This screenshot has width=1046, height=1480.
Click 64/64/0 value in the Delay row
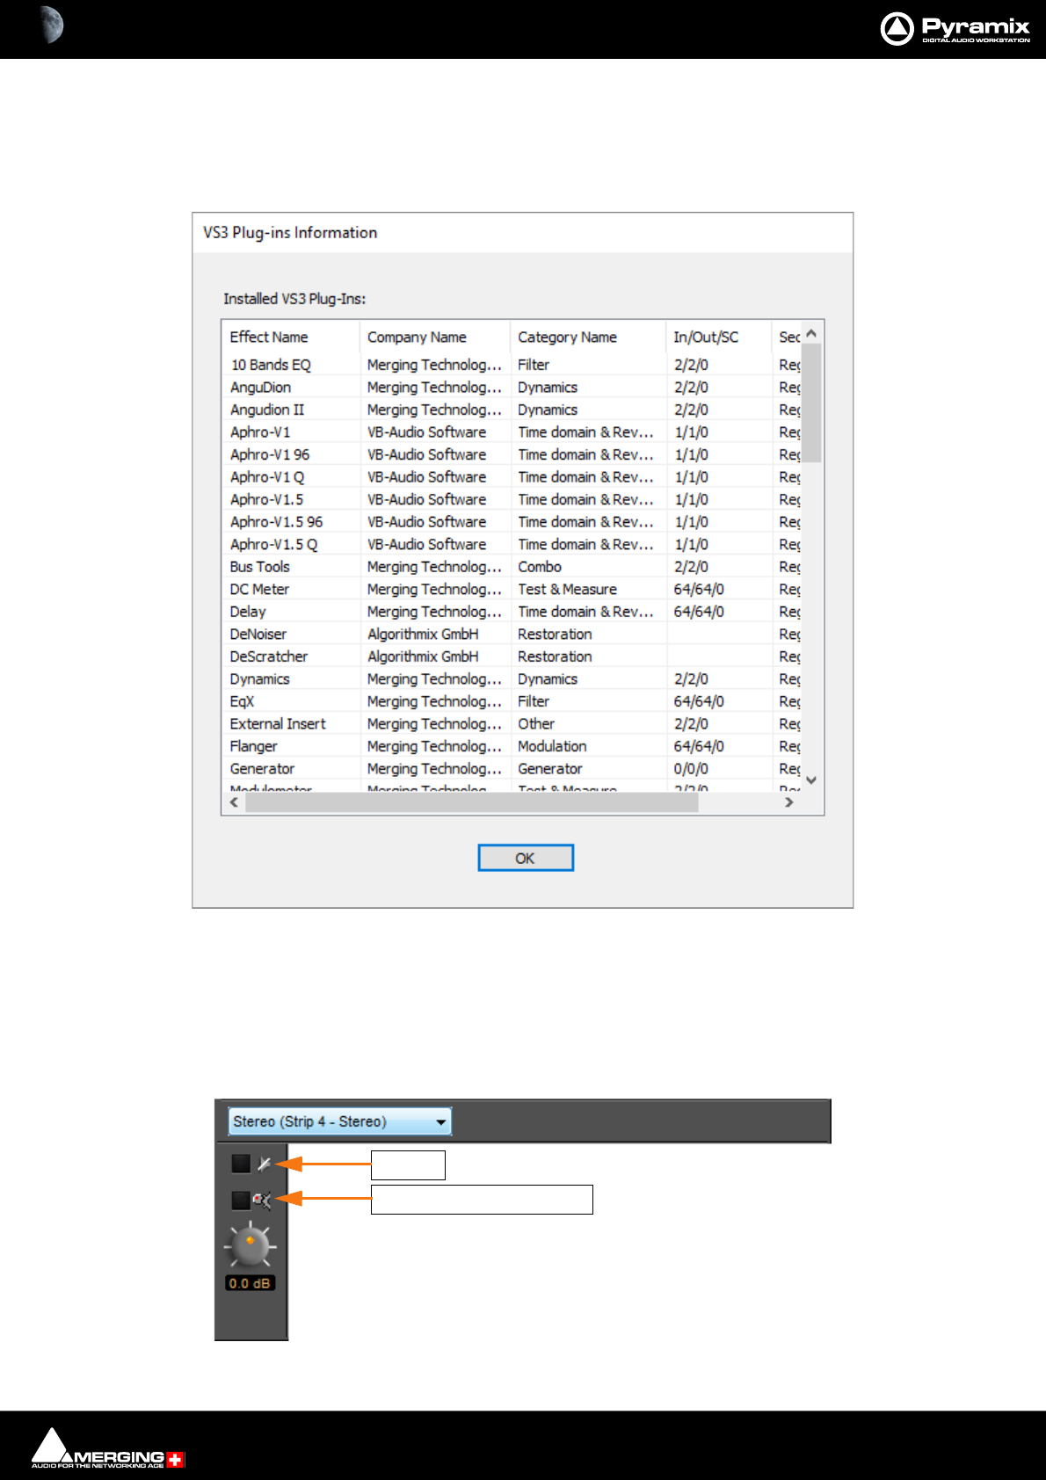click(x=699, y=612)
